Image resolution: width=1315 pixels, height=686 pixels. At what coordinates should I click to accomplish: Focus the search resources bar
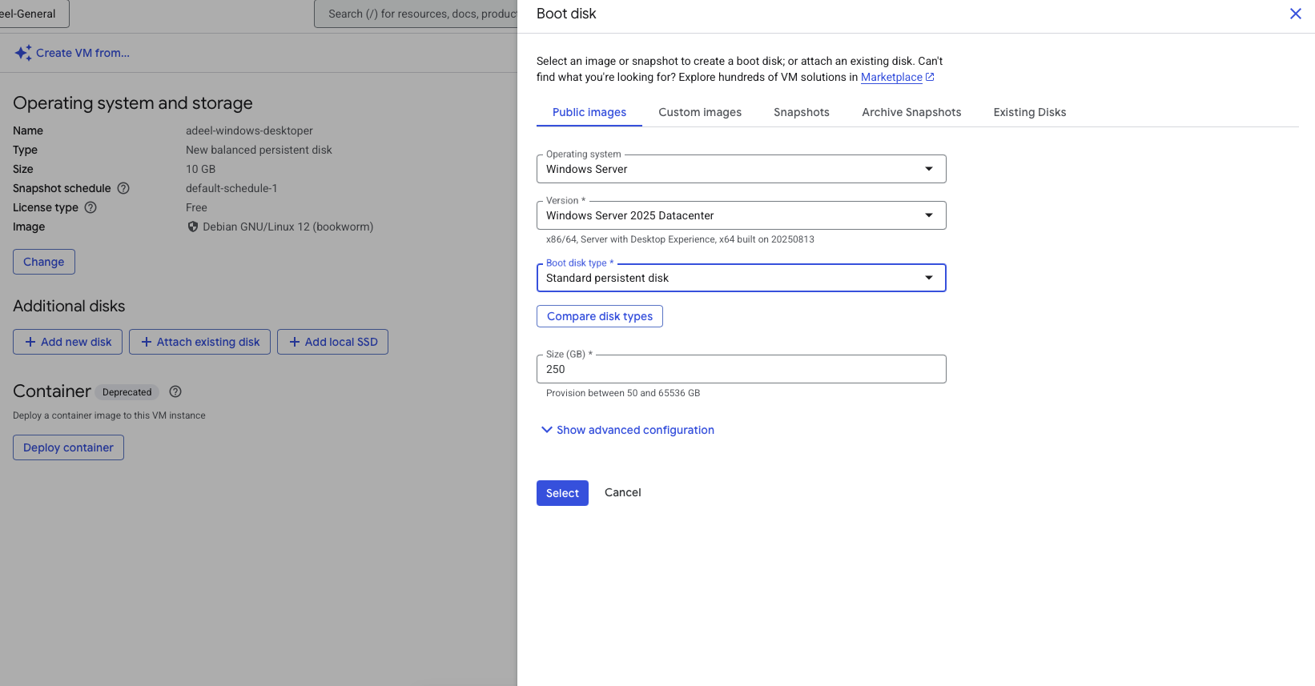(x=416, y=14)
